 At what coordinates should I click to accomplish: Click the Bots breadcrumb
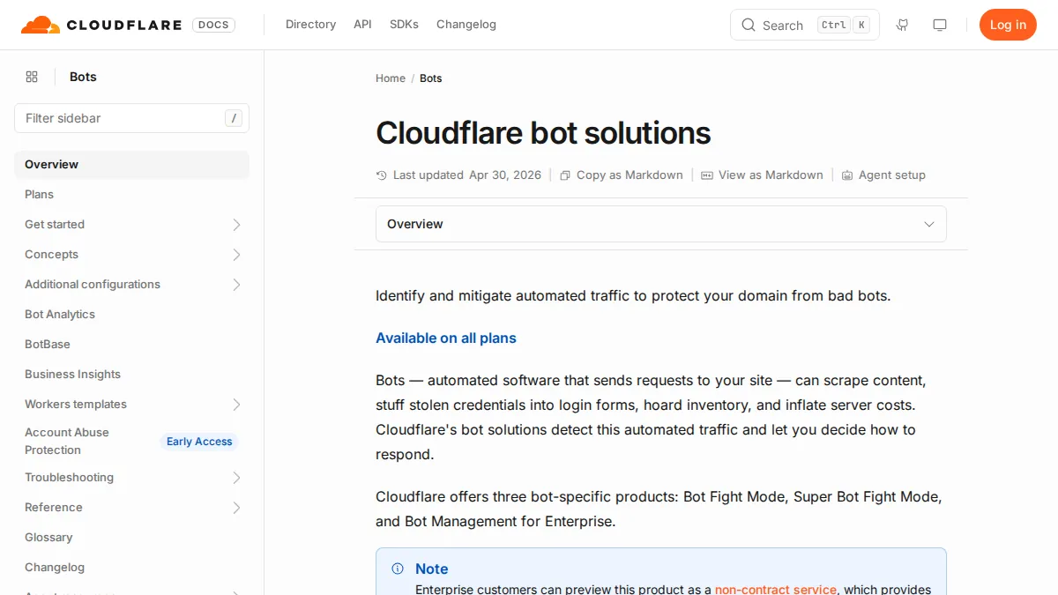[431, 78]
